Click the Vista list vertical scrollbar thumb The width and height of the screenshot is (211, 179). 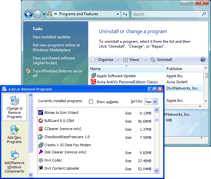(206, 75)
